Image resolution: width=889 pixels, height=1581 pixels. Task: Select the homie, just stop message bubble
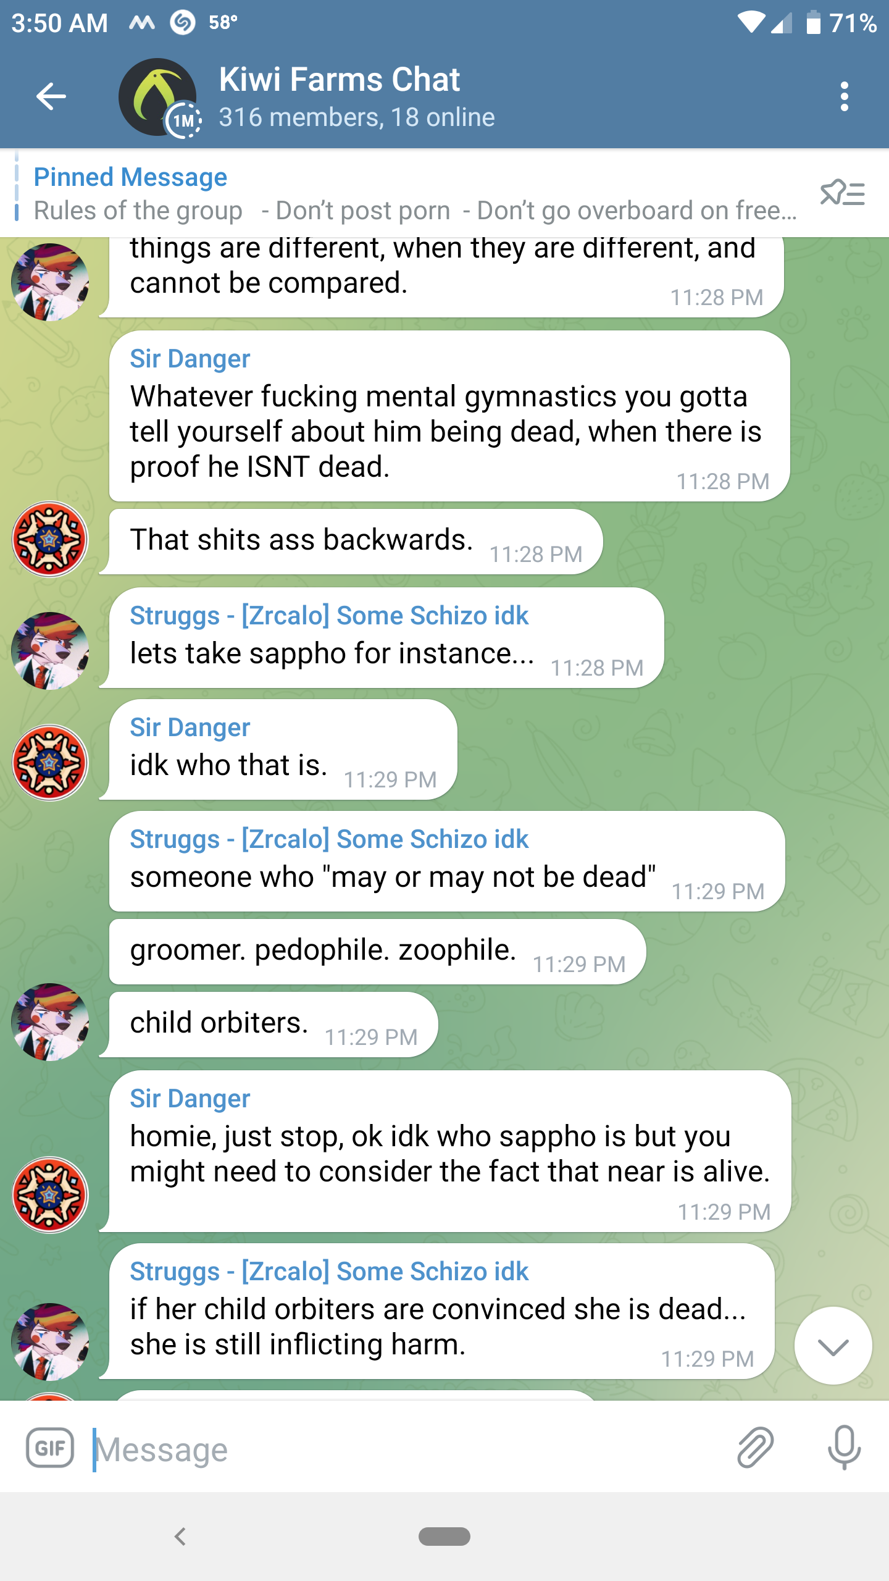tap(450, 1152)
